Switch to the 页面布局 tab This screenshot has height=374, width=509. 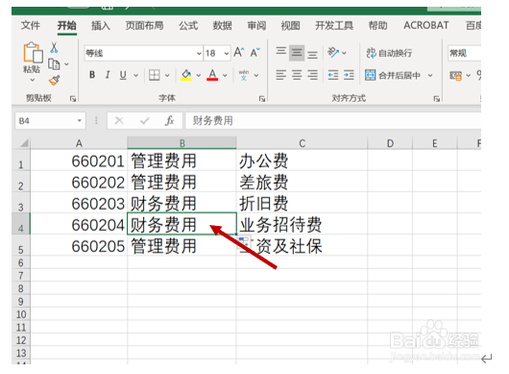click(144, 25)
